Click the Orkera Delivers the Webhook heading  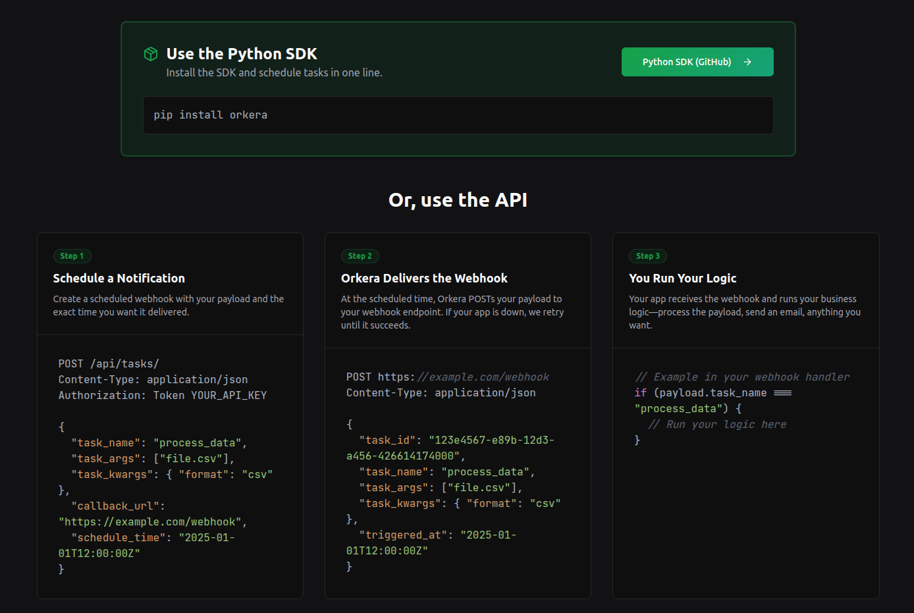coord(424,279)
